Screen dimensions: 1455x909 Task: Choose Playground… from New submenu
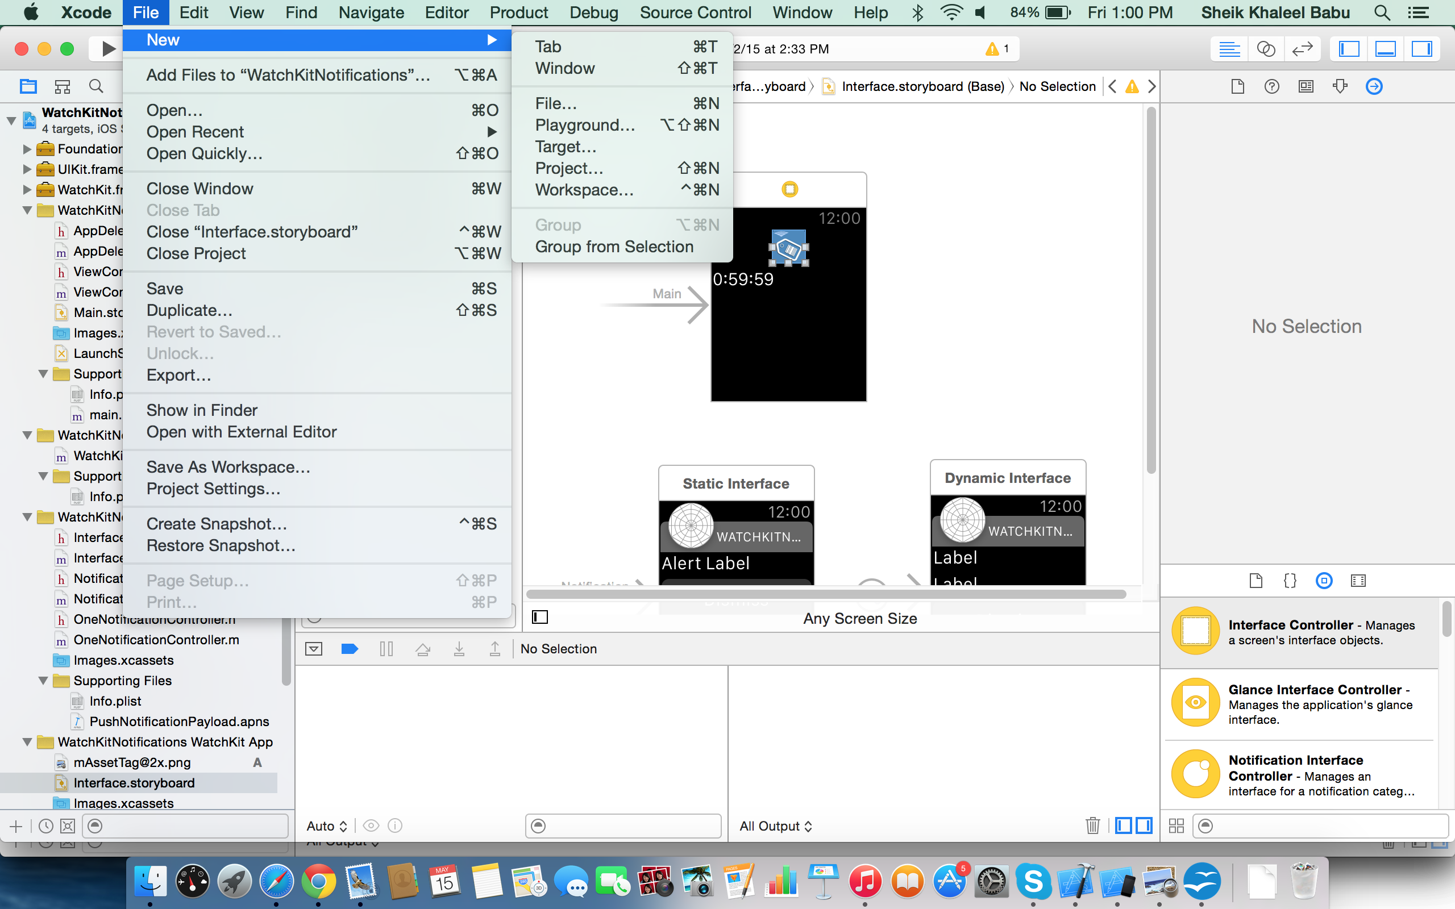(x=622, y=125)
